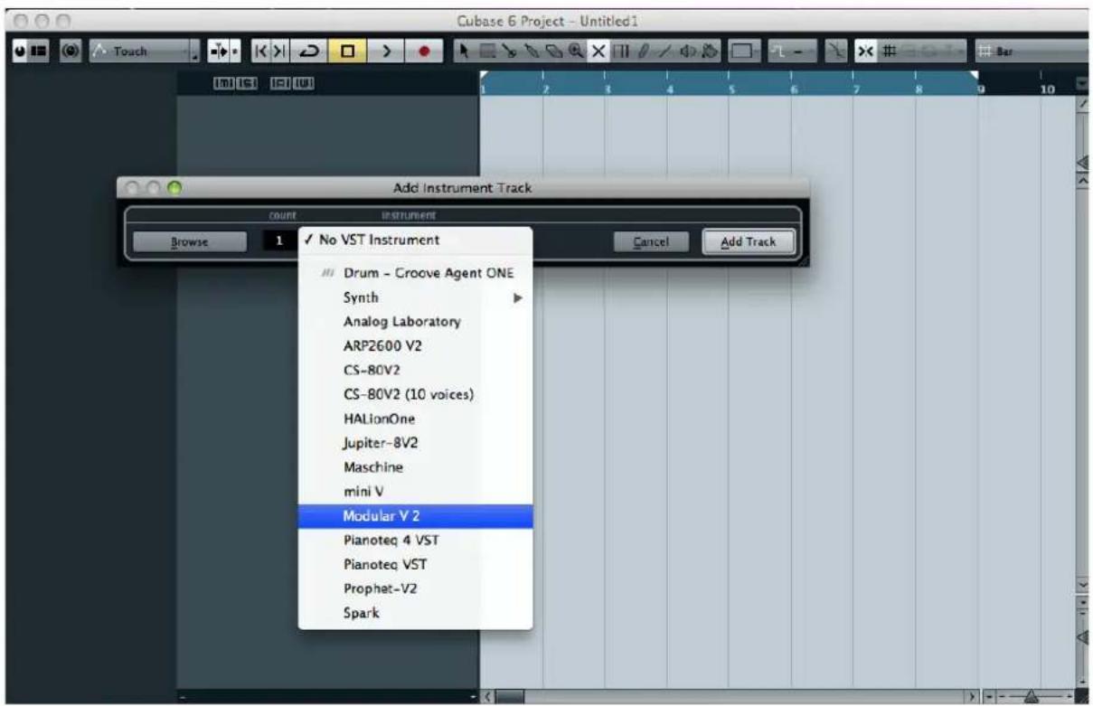Expand the Synth submenu

point(415,297)
